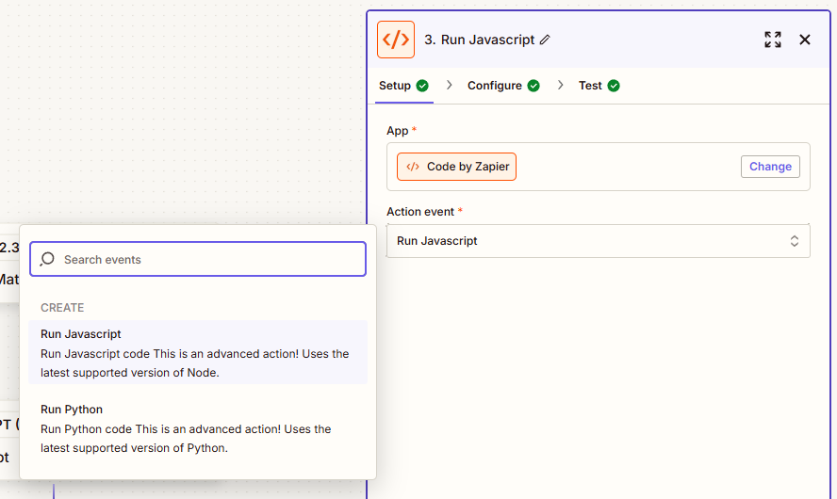Viewport: 837px width, 499px height.
Task: Click the 'App' field label
Action: 397,131
